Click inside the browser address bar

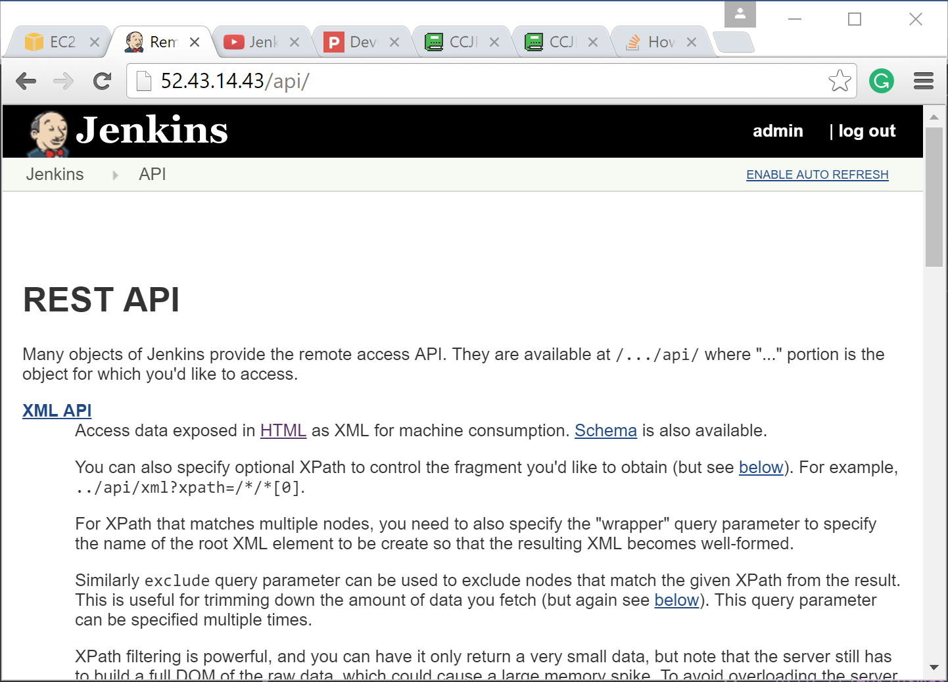[460, 81]
